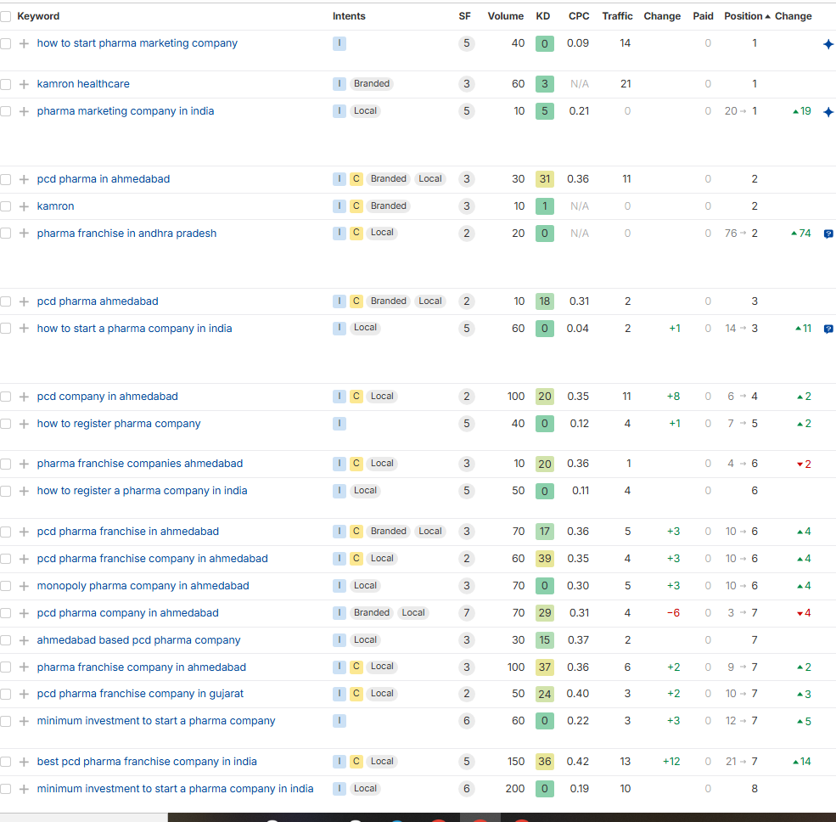The height and width of the screenshot is (822, 836).
Task: Check the box for the "kamron" keyword row
Action: pyautogui.click(x=6, y=206)
